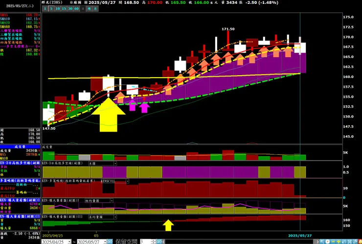Switch to 15-minute chart interval
The image size is (362, 244).
(64, 8)
